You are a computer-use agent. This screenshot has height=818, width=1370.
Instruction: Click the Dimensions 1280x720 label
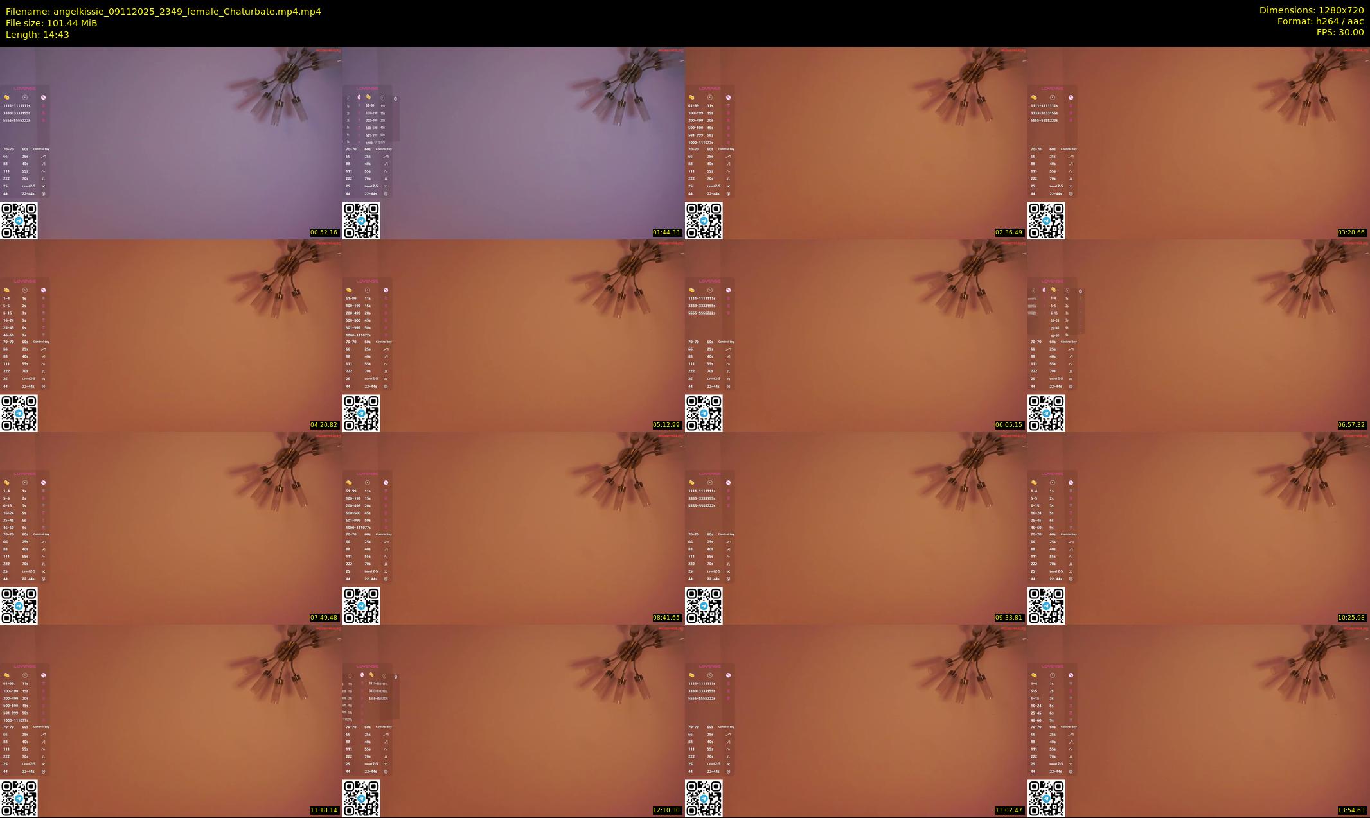pyautogui.click(x=1311, y=10)
